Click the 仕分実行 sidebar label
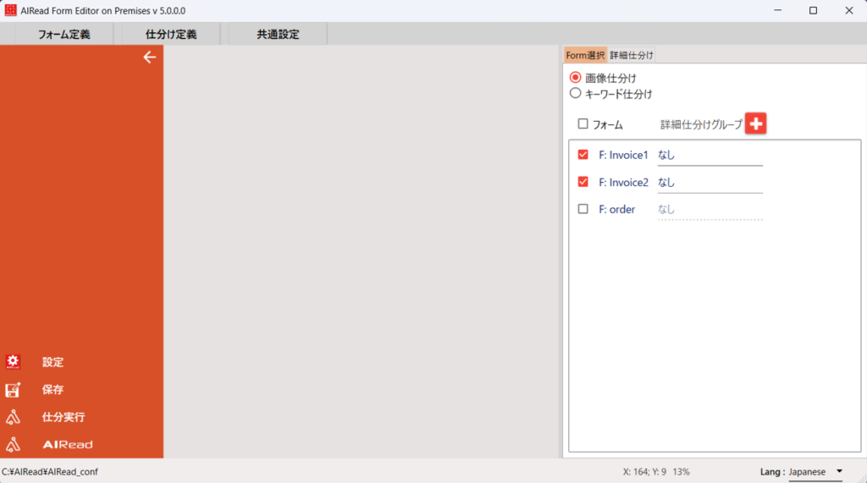Viewport: 867px width, 483px height. point(64,417)
